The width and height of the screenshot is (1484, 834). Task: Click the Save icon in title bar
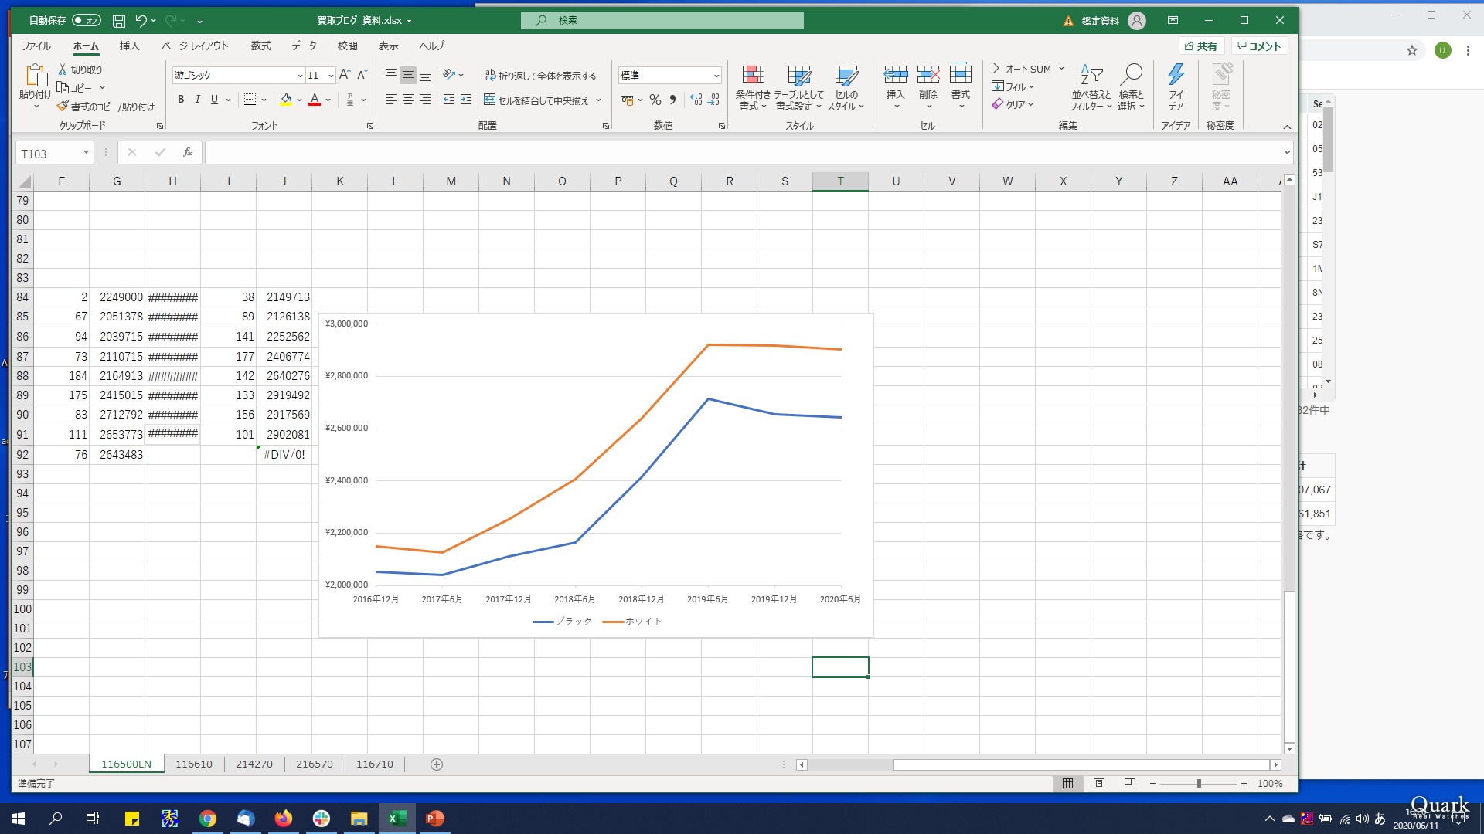click(118, 21)
